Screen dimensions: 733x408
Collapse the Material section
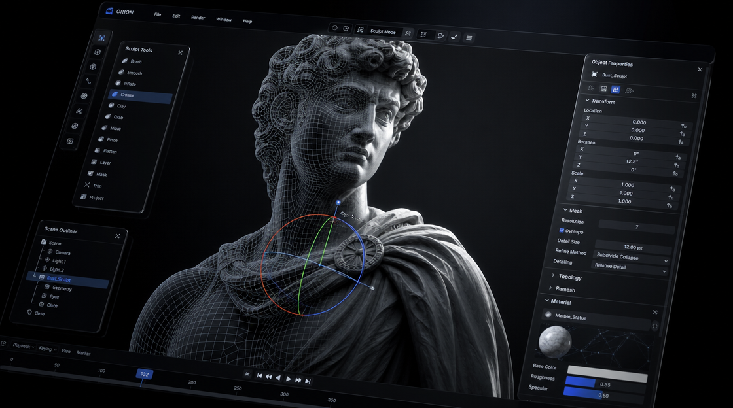(547, 300)
